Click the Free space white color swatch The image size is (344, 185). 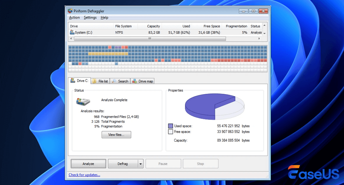pyautogui.click(x=171, y=132)
